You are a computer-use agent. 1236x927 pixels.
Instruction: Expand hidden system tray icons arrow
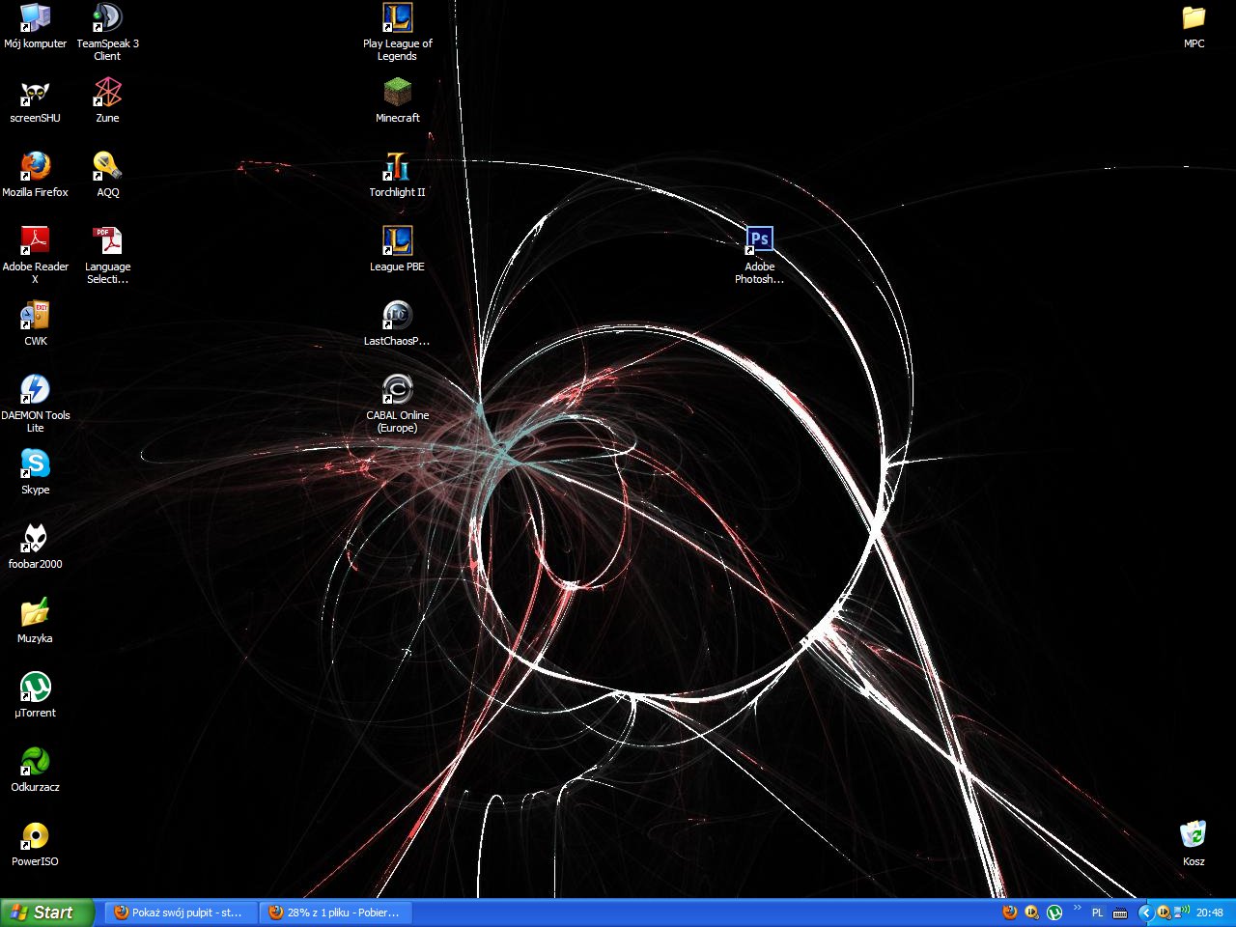click(1146, 913)
